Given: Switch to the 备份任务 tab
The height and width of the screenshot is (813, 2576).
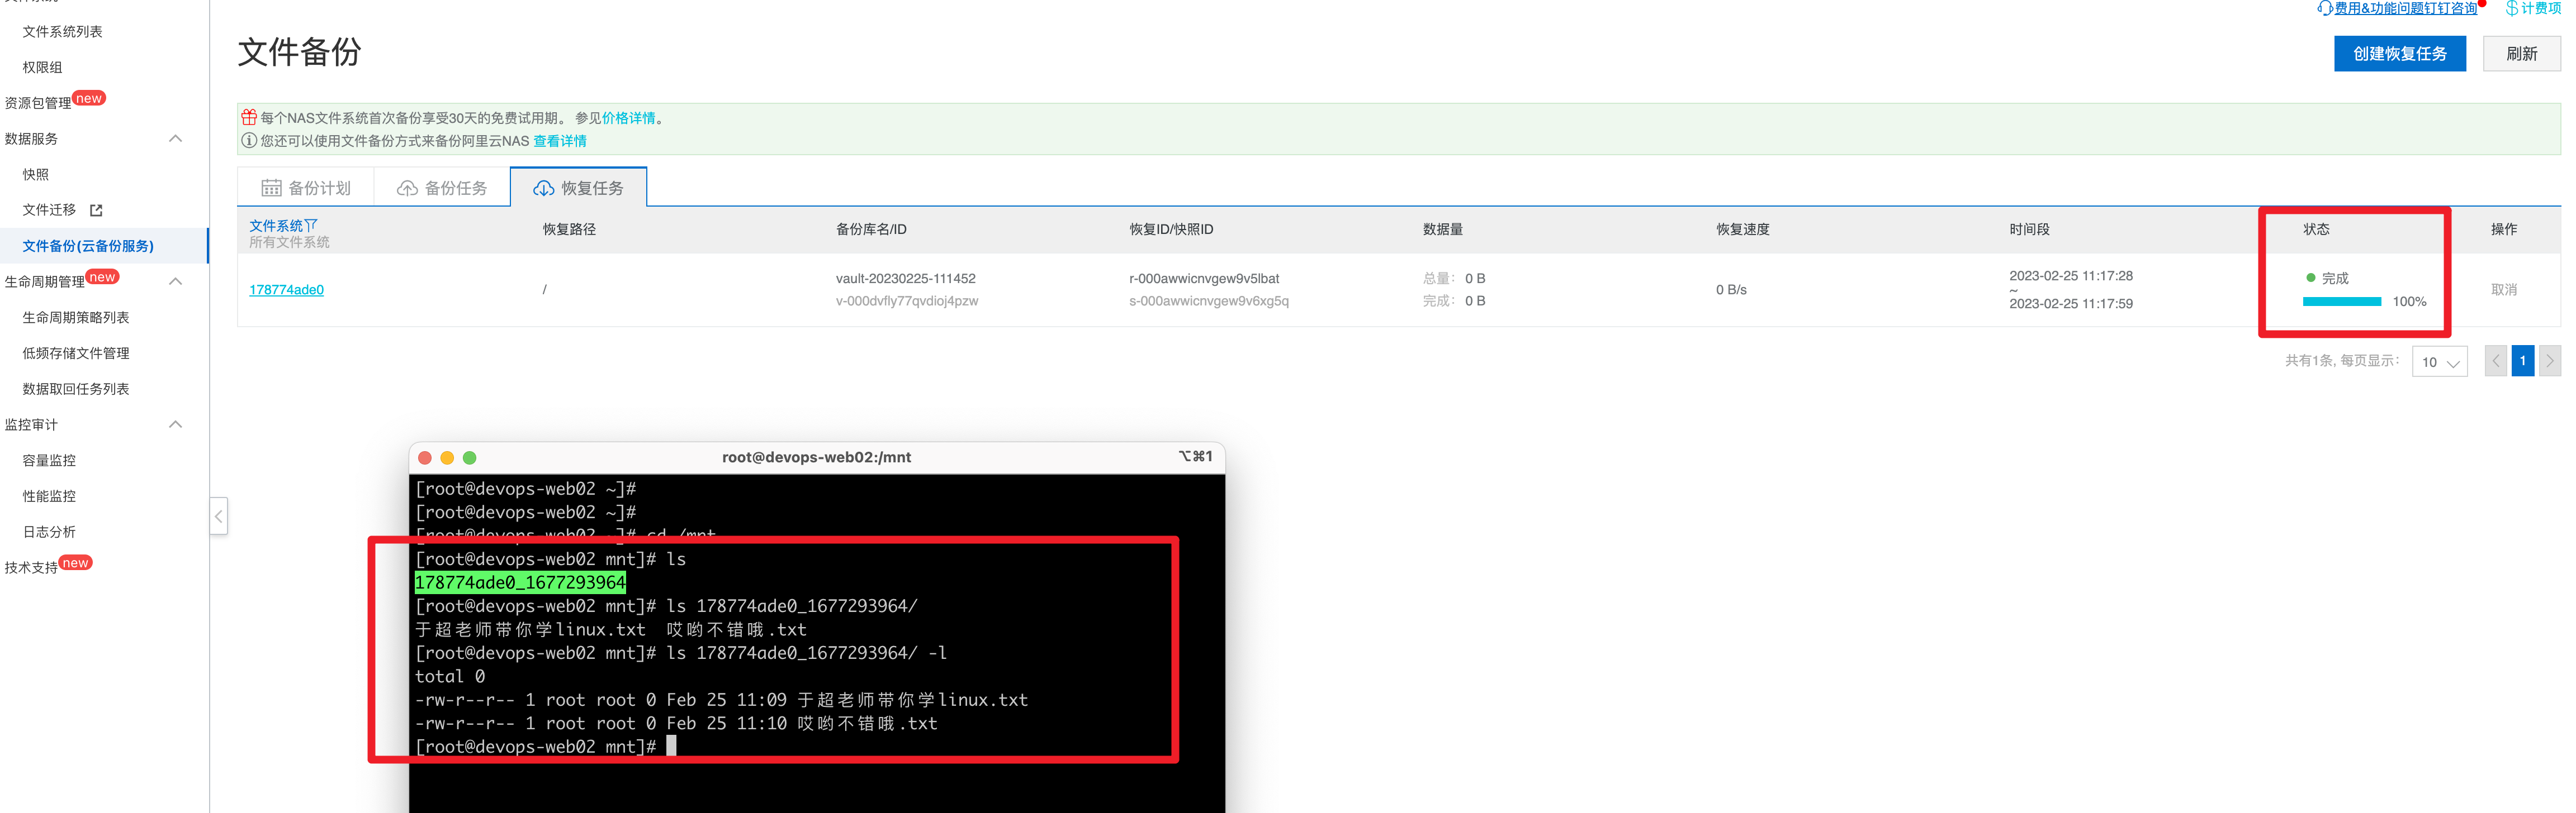Looking at the screenshot, I should [x=442, y=188].
